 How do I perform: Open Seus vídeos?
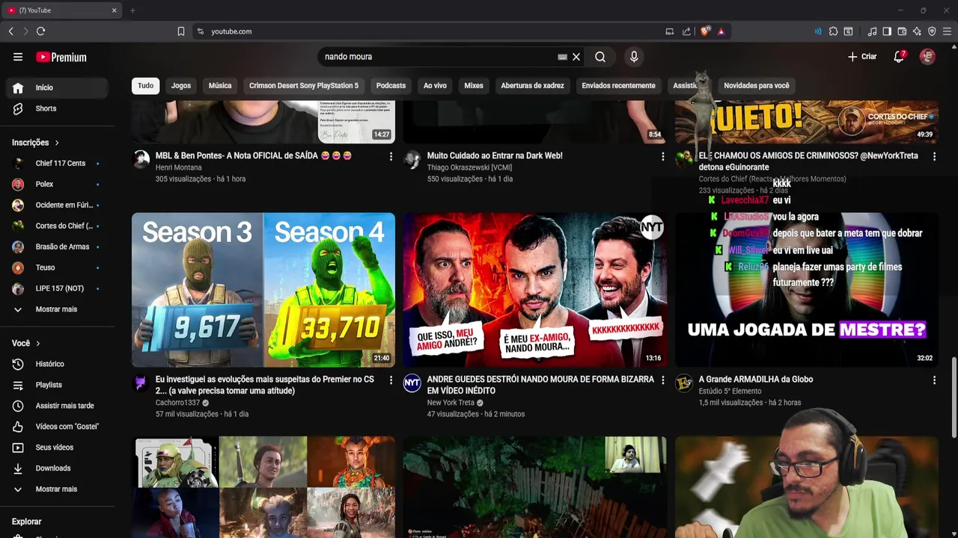tap(57, 448)
